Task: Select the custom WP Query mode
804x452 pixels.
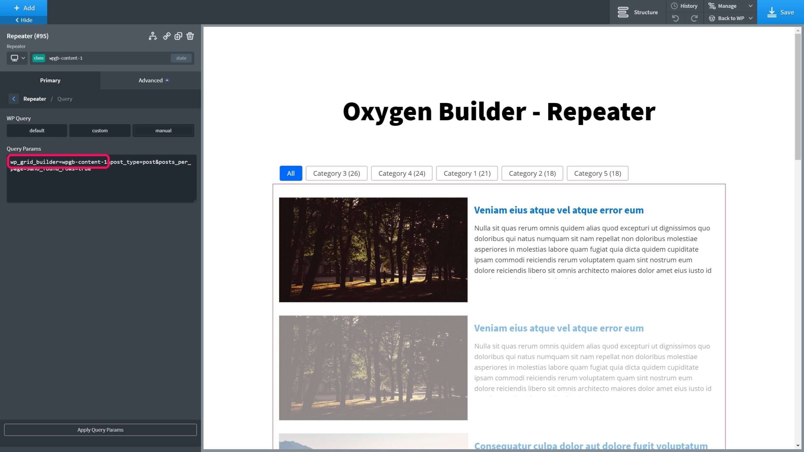Action: point(100,130)
